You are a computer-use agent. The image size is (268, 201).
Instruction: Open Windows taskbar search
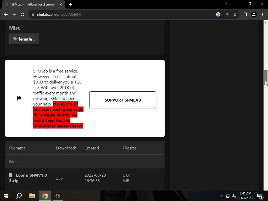click(19, 196)
